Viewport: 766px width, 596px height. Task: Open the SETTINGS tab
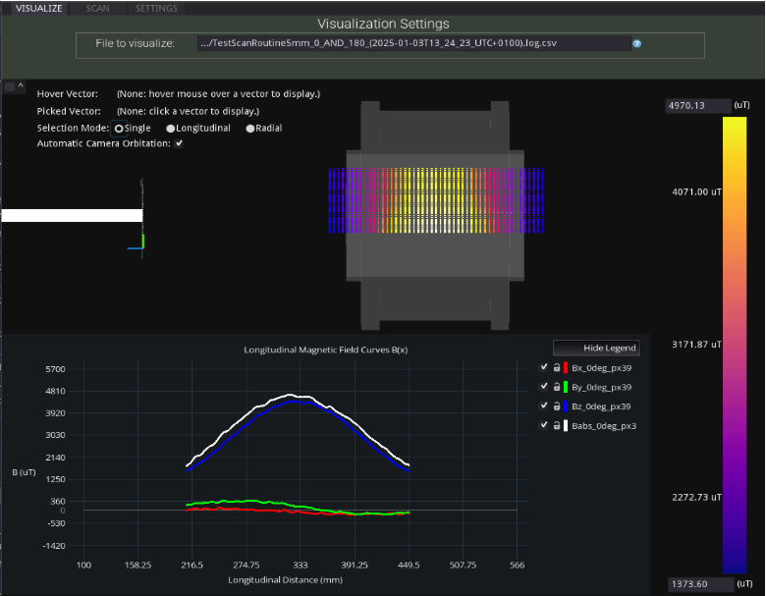pos(156,8)
